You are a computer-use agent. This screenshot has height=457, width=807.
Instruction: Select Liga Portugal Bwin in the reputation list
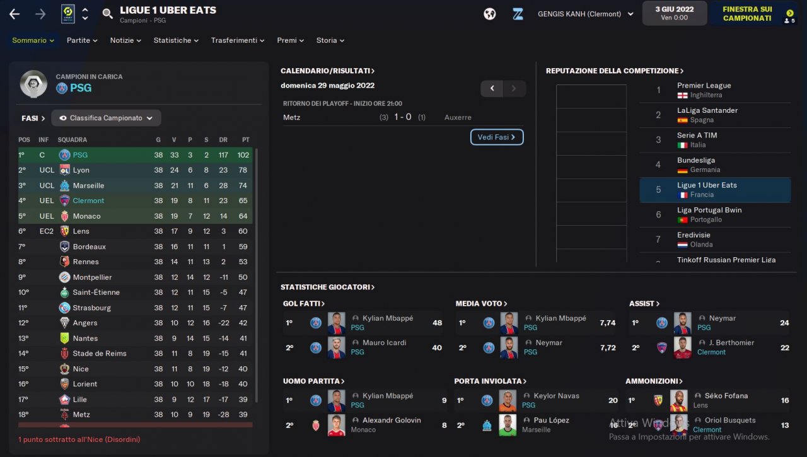(x=715, y=215)
